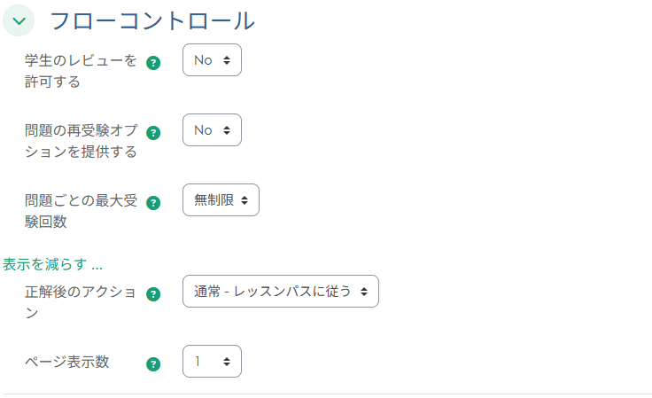
Task: Click help icon beside 正解後のアクション
Action: pyautogui.click(x=153, y=294)
